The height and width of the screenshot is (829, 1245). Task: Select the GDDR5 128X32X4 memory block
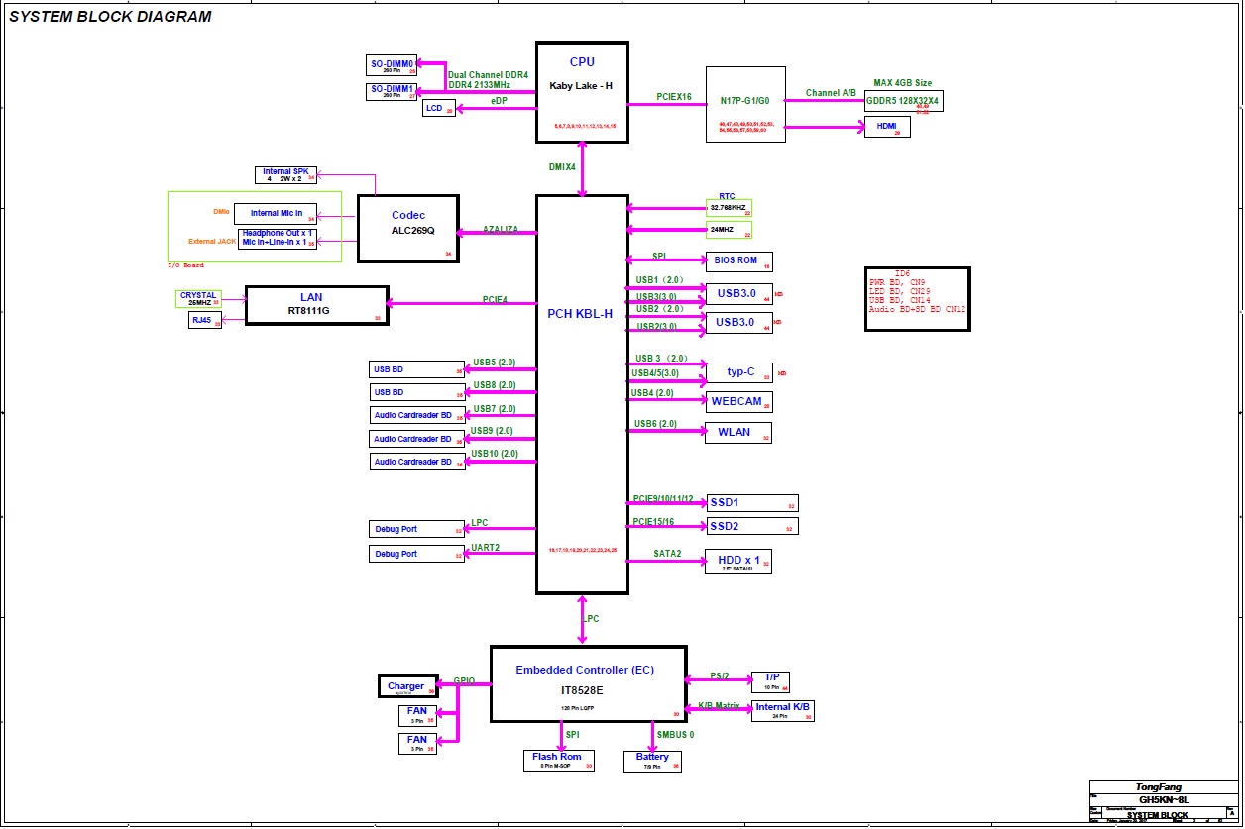coord(903,101)
